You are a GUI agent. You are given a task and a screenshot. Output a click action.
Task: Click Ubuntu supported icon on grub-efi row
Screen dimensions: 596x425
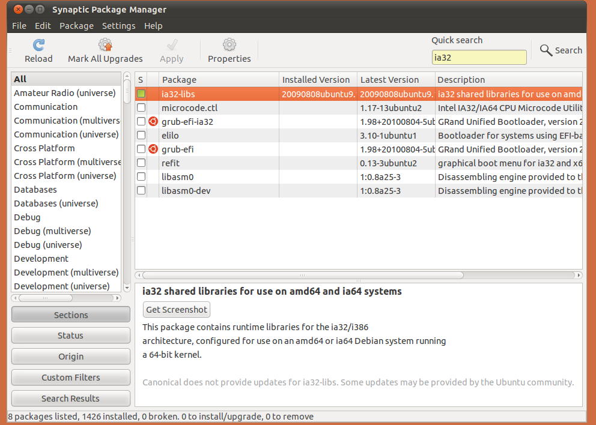[153, 149]
